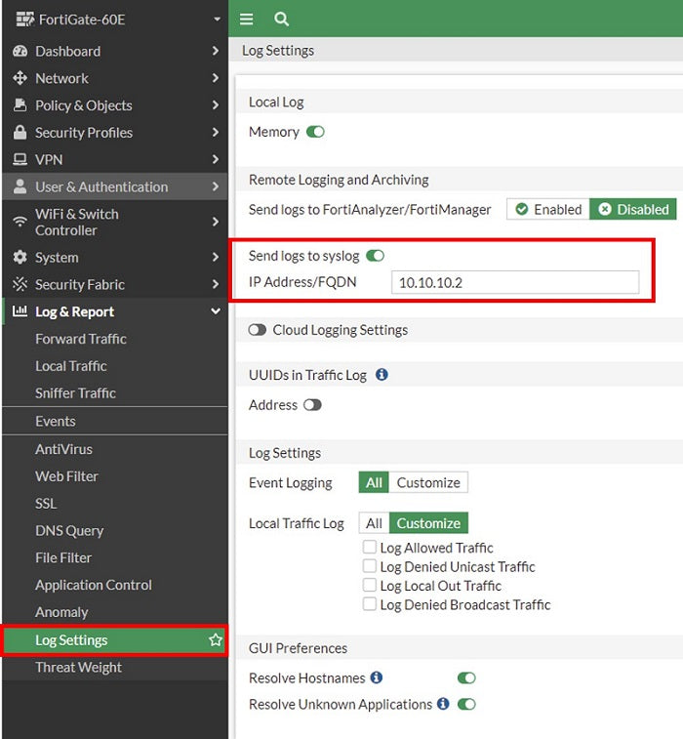Expand User & Authentication chevron

click(x=216, y=186)
